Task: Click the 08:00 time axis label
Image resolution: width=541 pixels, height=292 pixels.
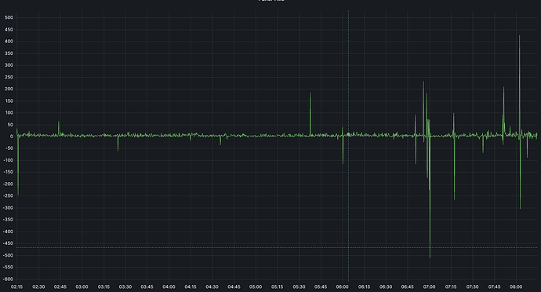Action: tap(516, 287)
